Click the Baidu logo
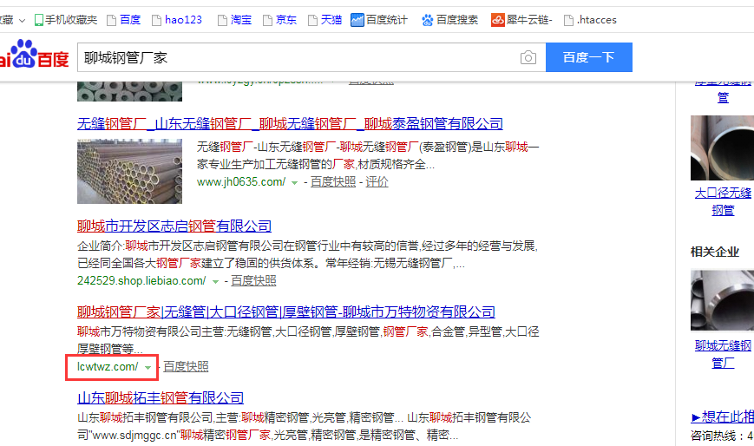754x446 pixels. pyautogui.click(x=34, y=54)
